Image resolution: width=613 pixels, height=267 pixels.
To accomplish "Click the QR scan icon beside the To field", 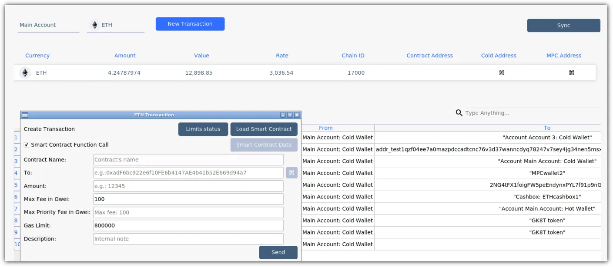I will (x=292, y=173).
